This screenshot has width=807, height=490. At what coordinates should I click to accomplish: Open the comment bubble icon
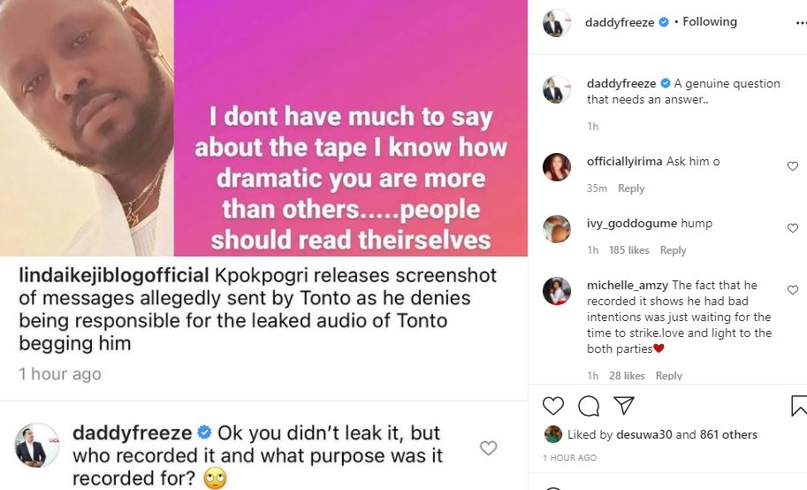point(589,406)
